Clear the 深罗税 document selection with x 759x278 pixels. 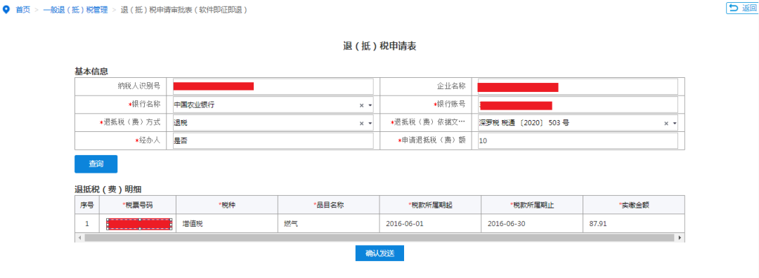666,124
